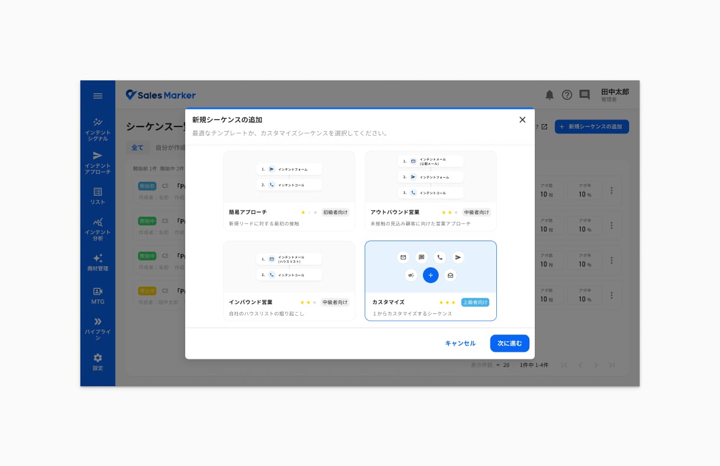This screenshot has height=466, width=720.
Task: Click the 上級者向け difficulty tag
Action: tap(475, 302)
